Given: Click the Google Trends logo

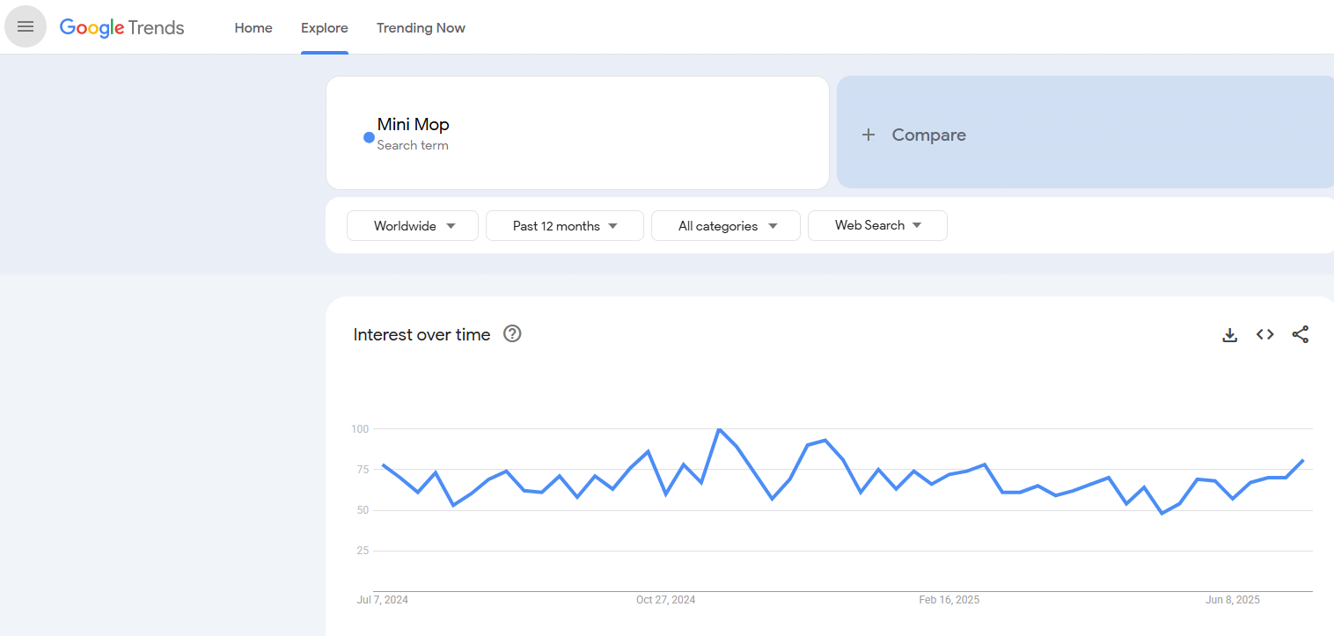Looking at the screenshot, I should click(121, 27).
